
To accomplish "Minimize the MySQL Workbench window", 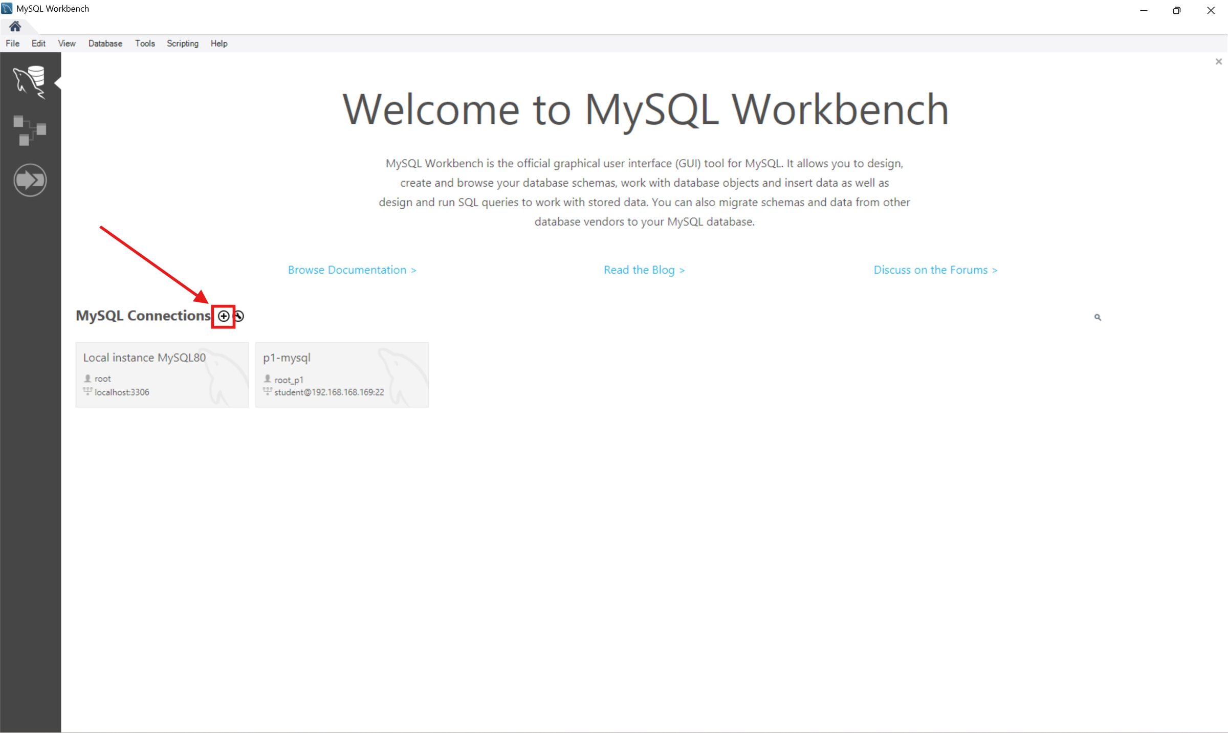I will click(x=1144, y=10).
